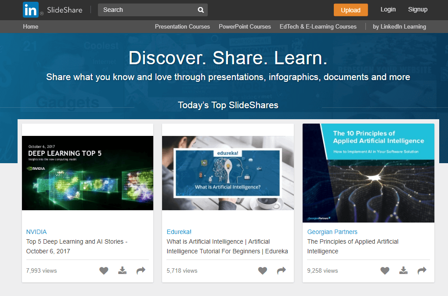This screenshot has height=296, width=448.
Task: Click the 'Share what you know' tagline
Action: pos(228,77)
